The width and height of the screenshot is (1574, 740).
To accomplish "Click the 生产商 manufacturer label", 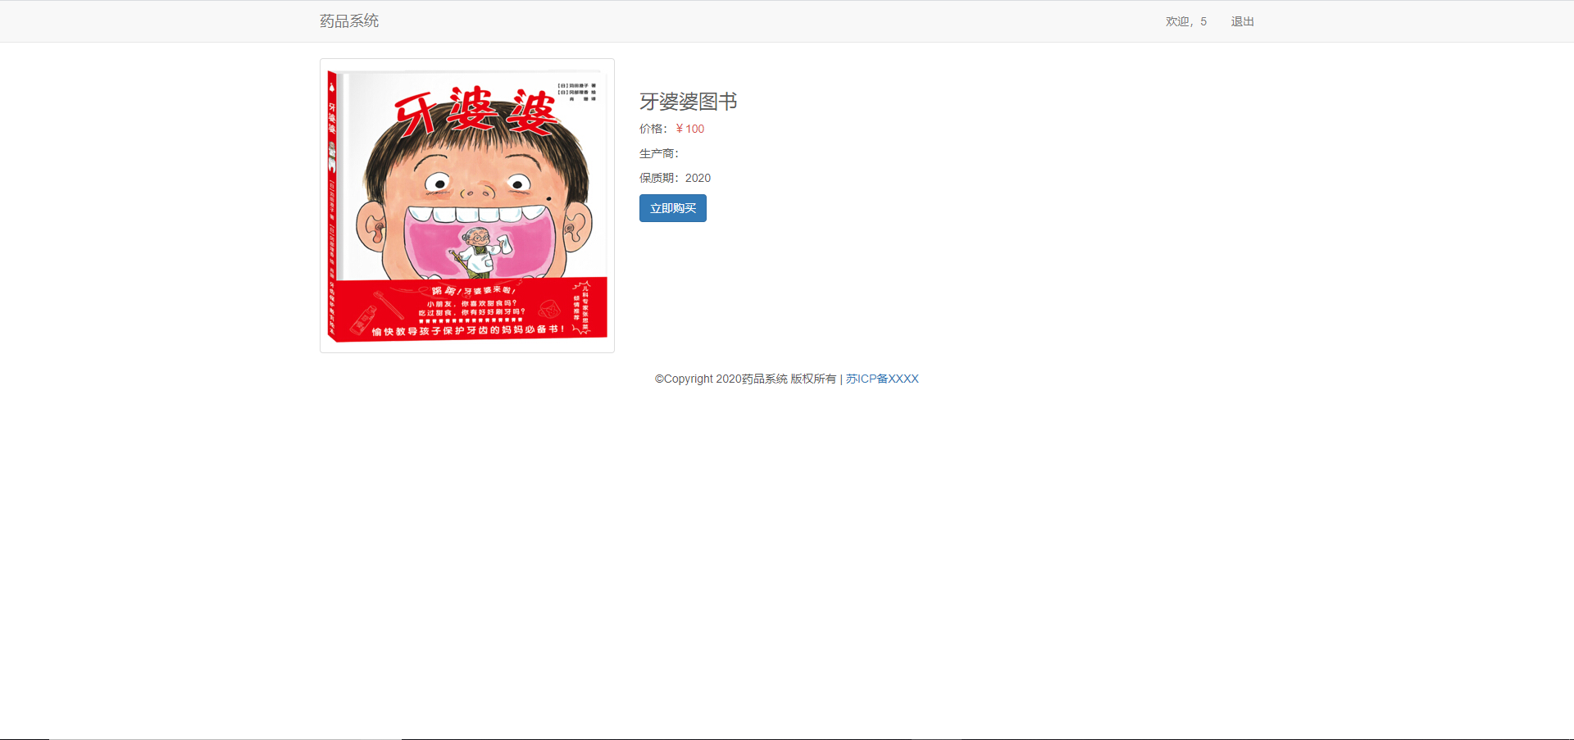I will 657,153.
